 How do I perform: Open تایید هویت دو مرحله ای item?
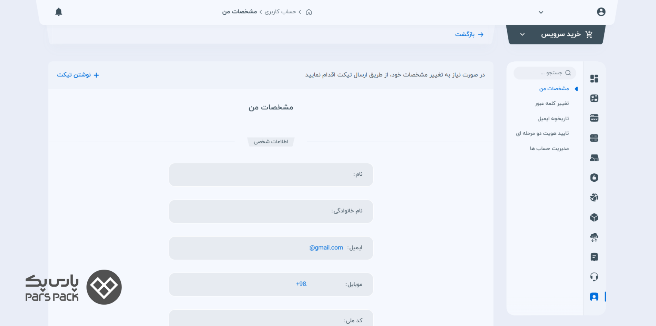[x=542, y=133]
